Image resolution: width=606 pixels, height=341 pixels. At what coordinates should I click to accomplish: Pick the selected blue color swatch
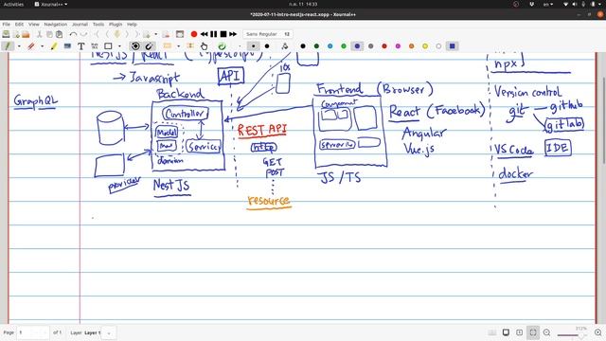point(357,46)
